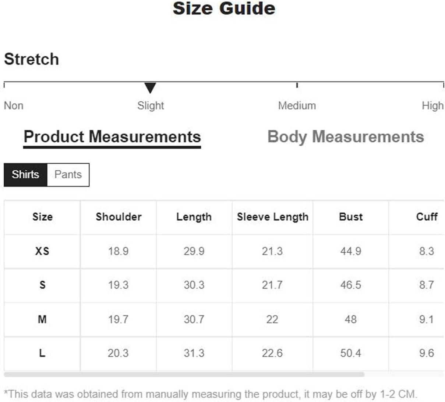The width and height of the screenshot is (445, 402).
Task: Click the Non stretch label
Action: (x=14, y=106)
